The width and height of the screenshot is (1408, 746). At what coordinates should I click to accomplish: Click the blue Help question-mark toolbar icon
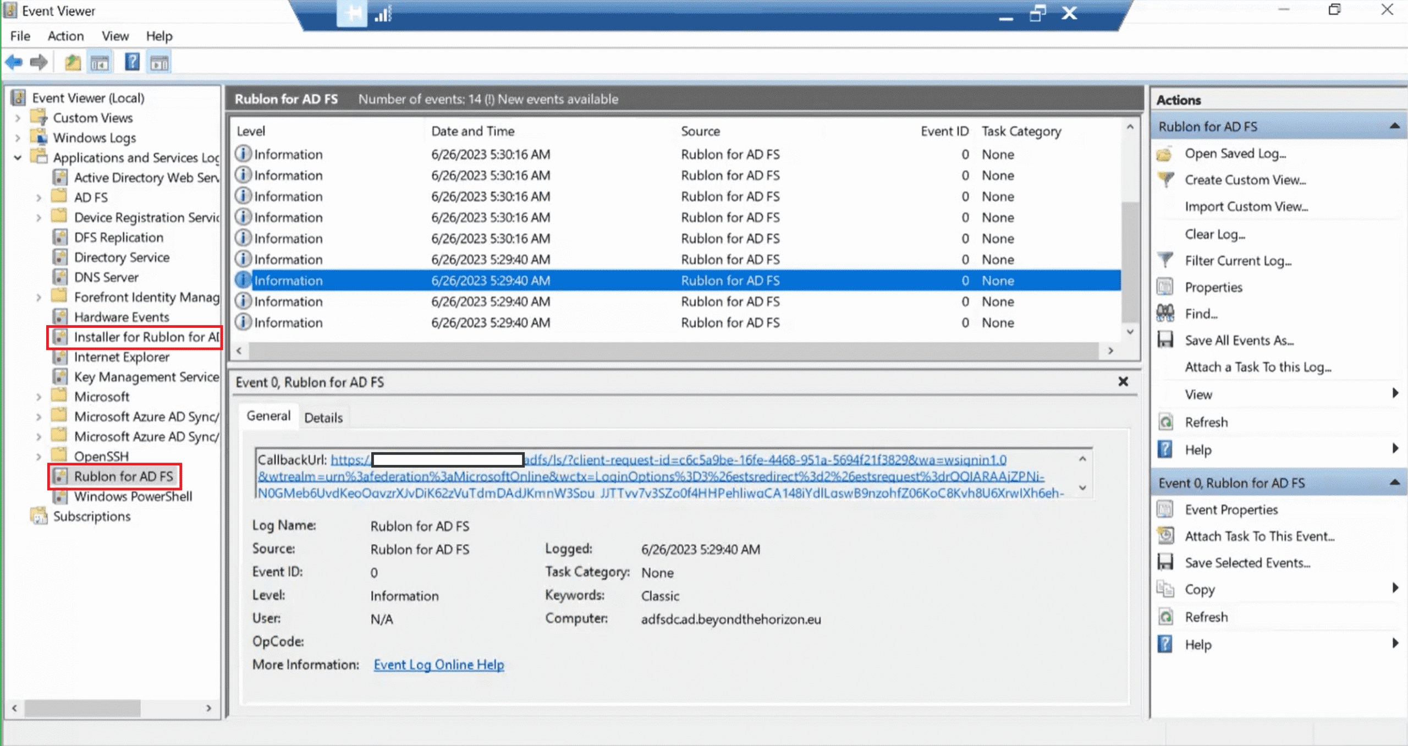(132, 62)
